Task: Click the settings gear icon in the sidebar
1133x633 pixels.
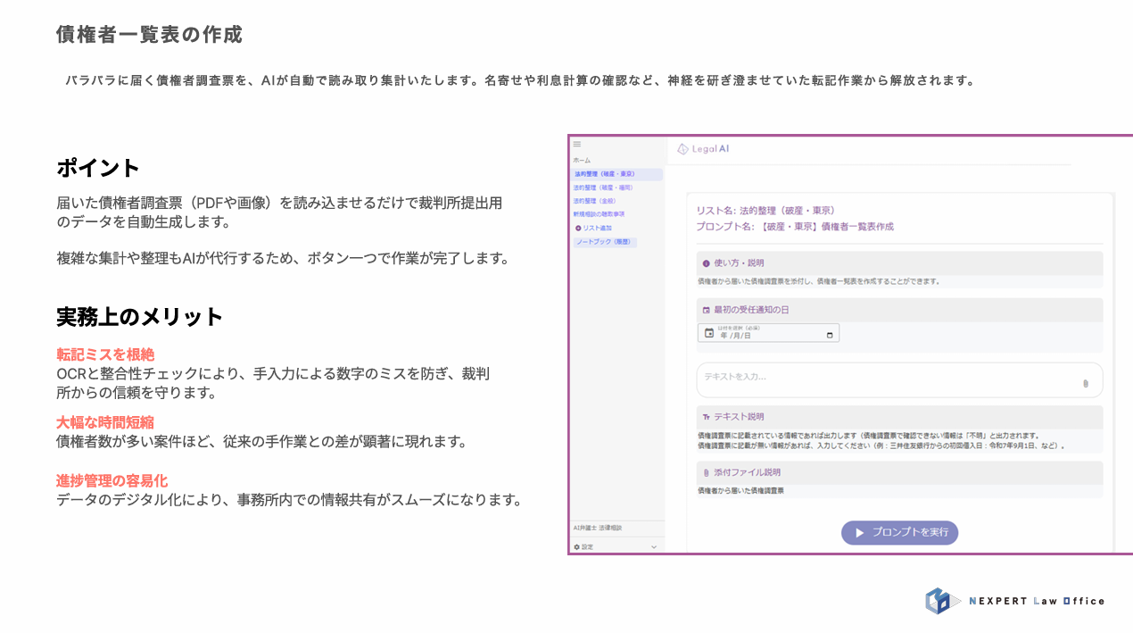Action: (x=578, y=546)
